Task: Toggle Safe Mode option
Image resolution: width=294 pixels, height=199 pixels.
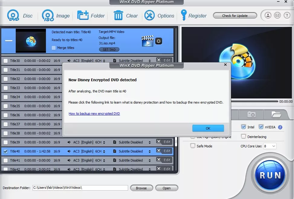Action: tap(192, 146)
